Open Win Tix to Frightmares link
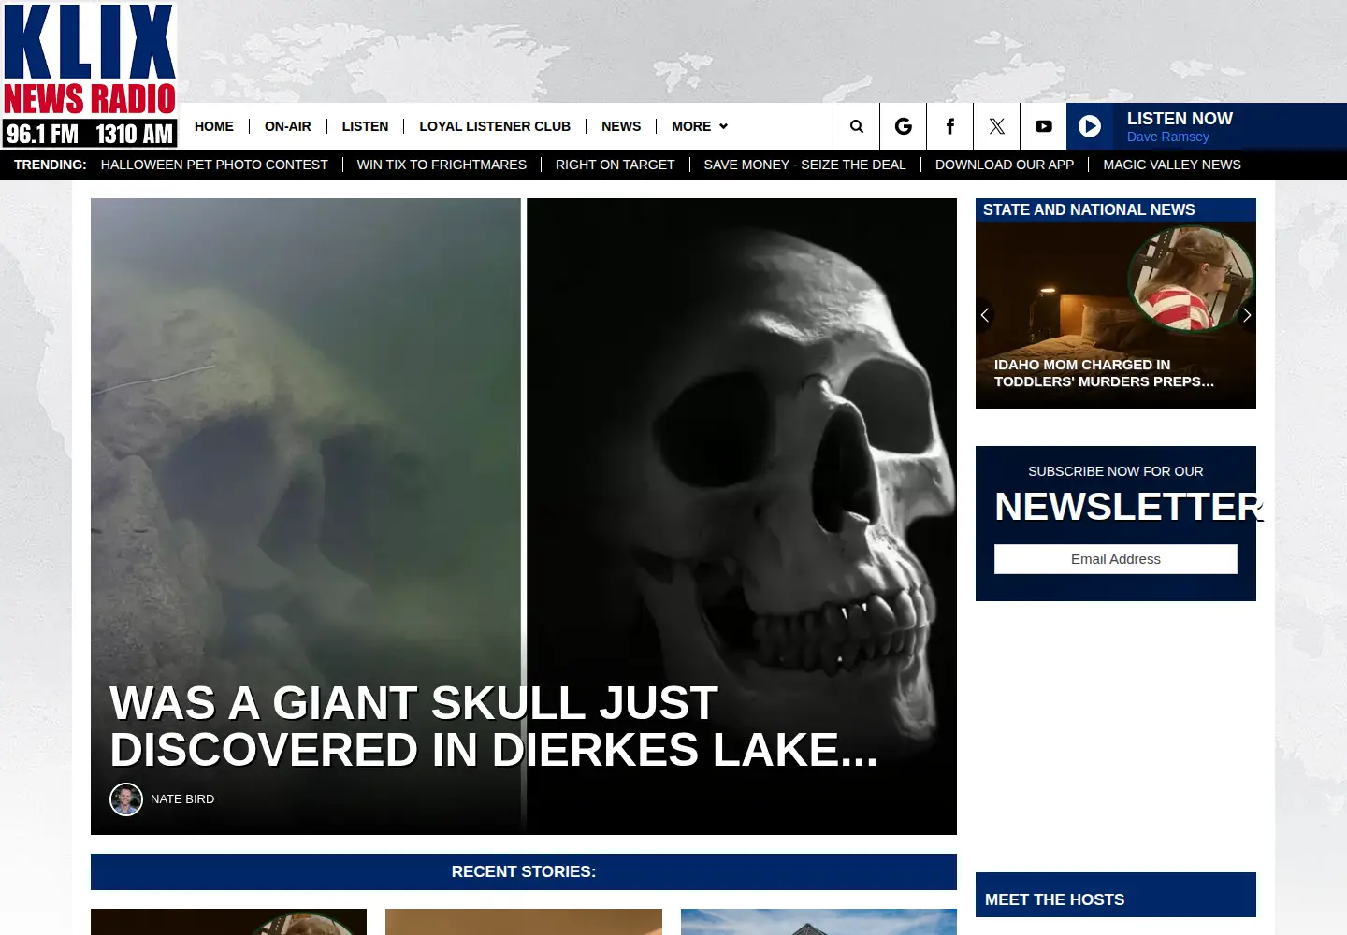 (x=442, y=165)
